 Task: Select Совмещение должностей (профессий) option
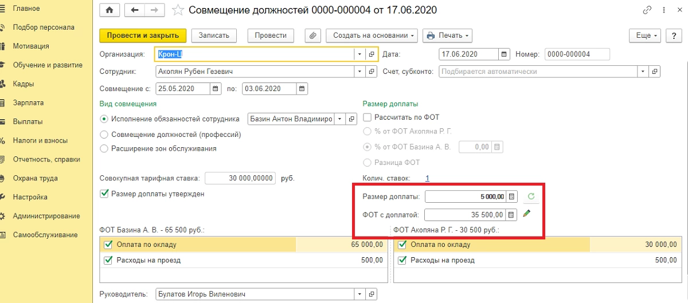[104, 134]
